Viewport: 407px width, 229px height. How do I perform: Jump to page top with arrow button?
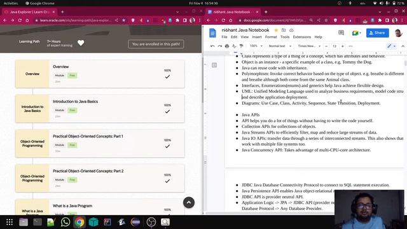[189, 202]
